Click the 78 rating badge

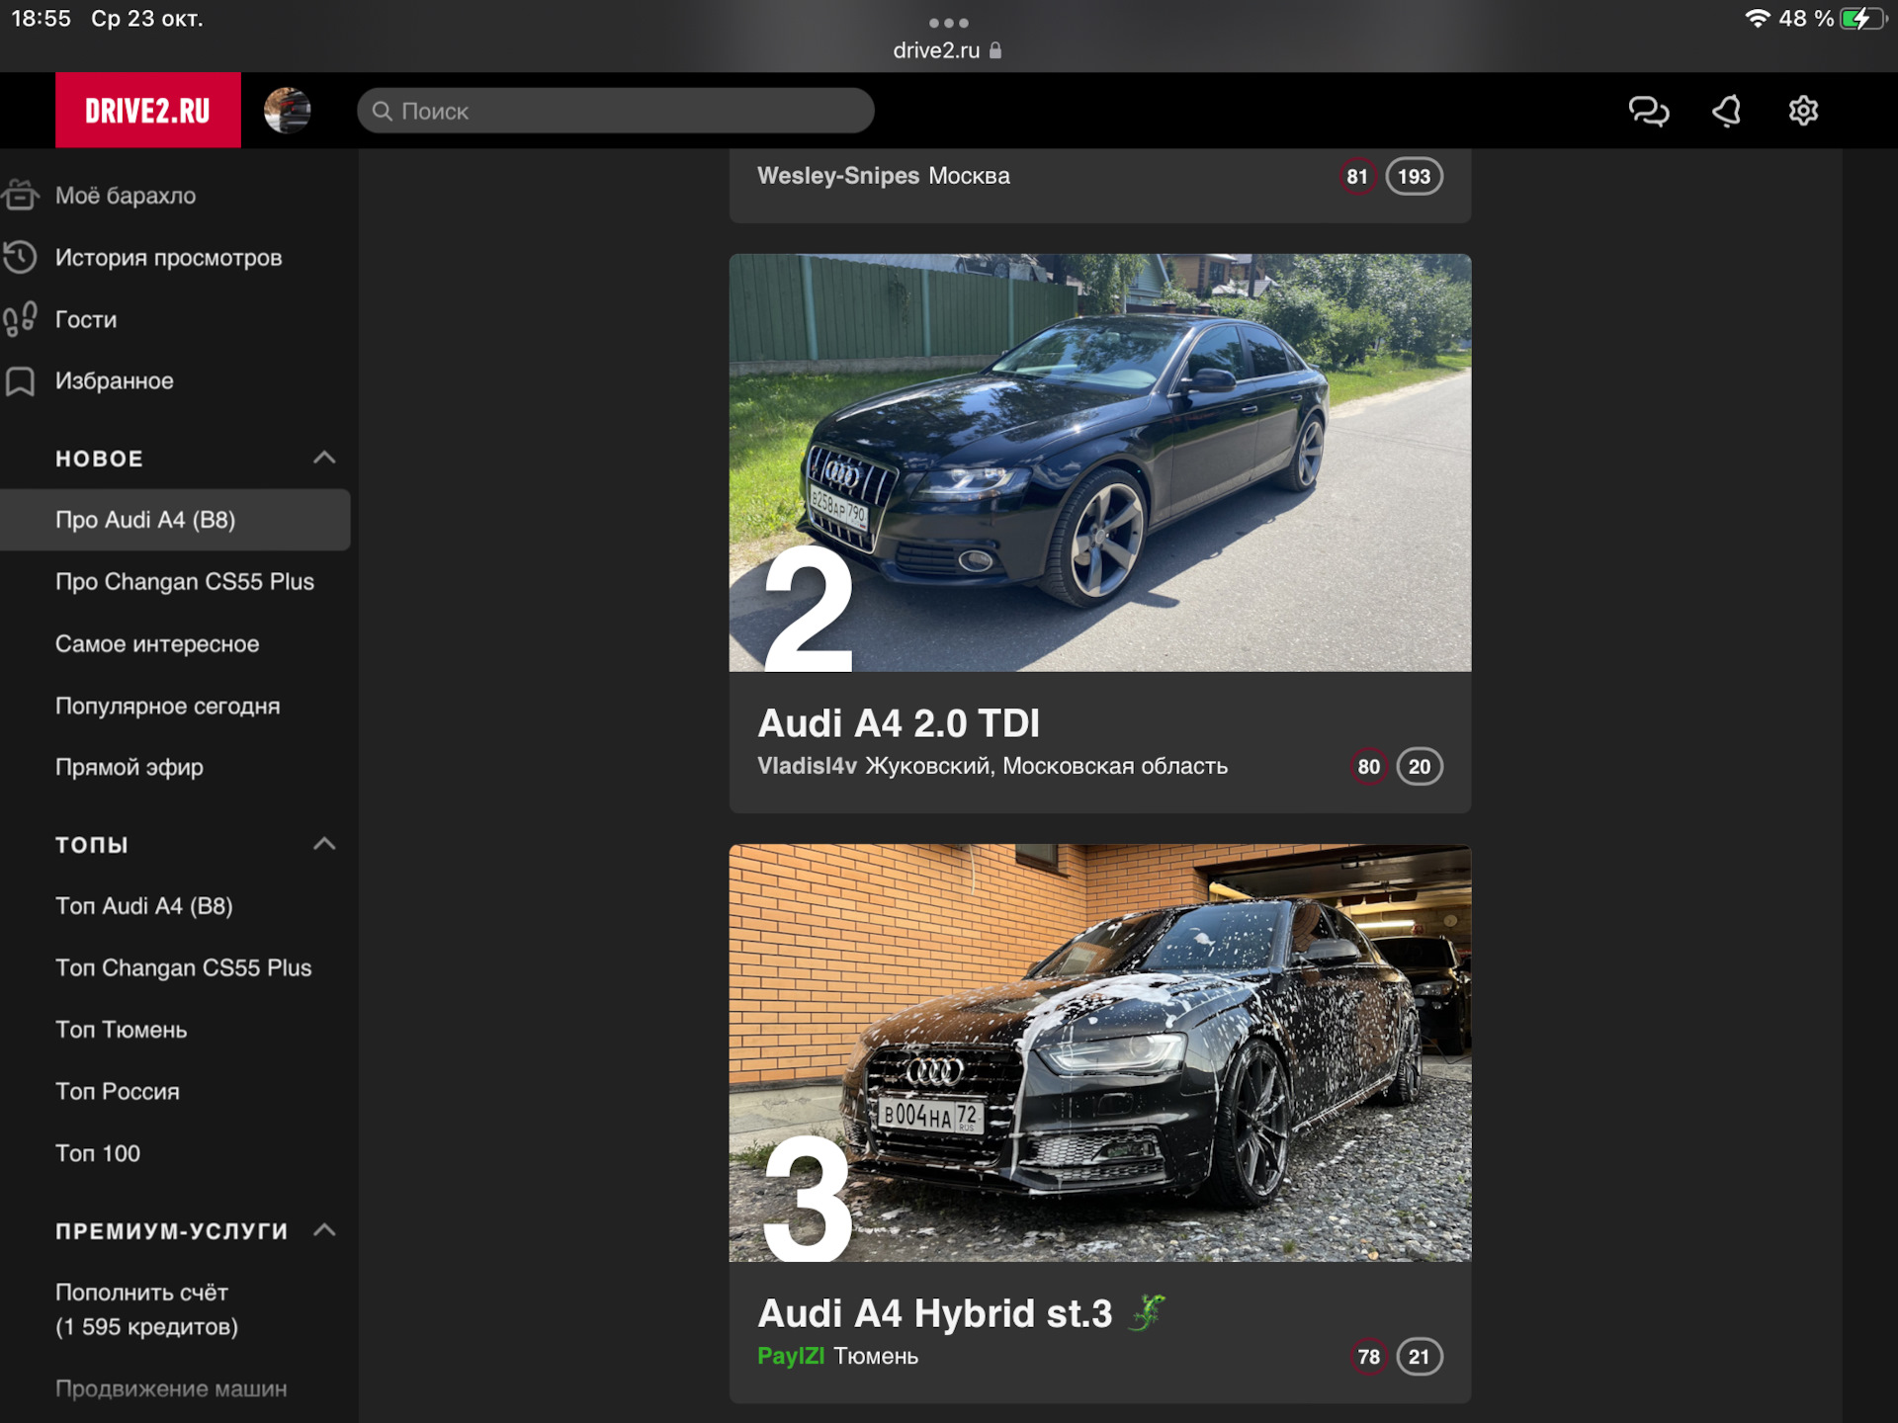point(1368,1357)
